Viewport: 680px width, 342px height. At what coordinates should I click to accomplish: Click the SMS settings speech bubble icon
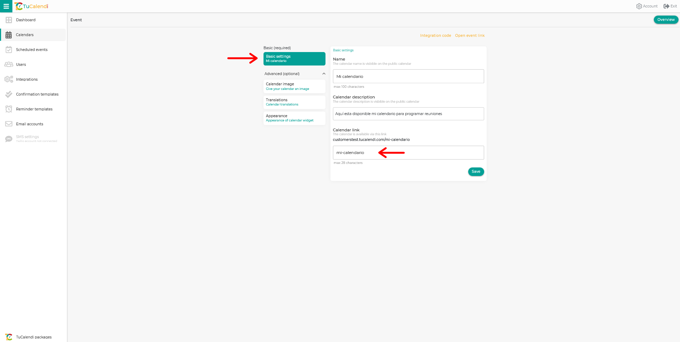[x=9, y=139]
